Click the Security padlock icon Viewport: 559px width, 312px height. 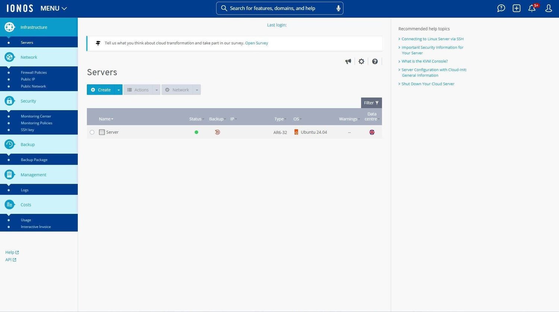click(x=10, y=101)
